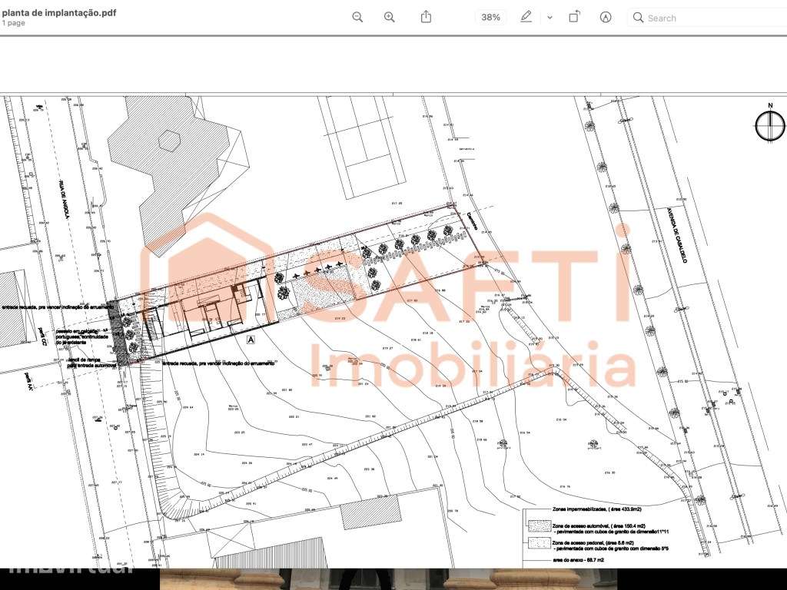Screen dimensions: 787x590
Task: Select the highlight pen tool
Action: coord(526,17)
